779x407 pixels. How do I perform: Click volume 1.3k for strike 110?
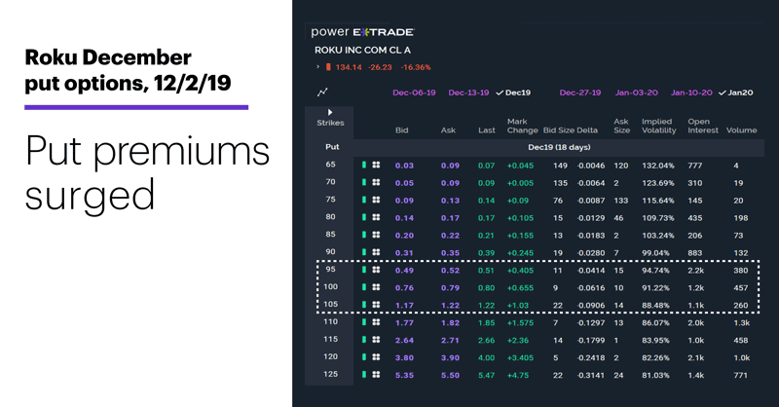[x=742, y=323]
